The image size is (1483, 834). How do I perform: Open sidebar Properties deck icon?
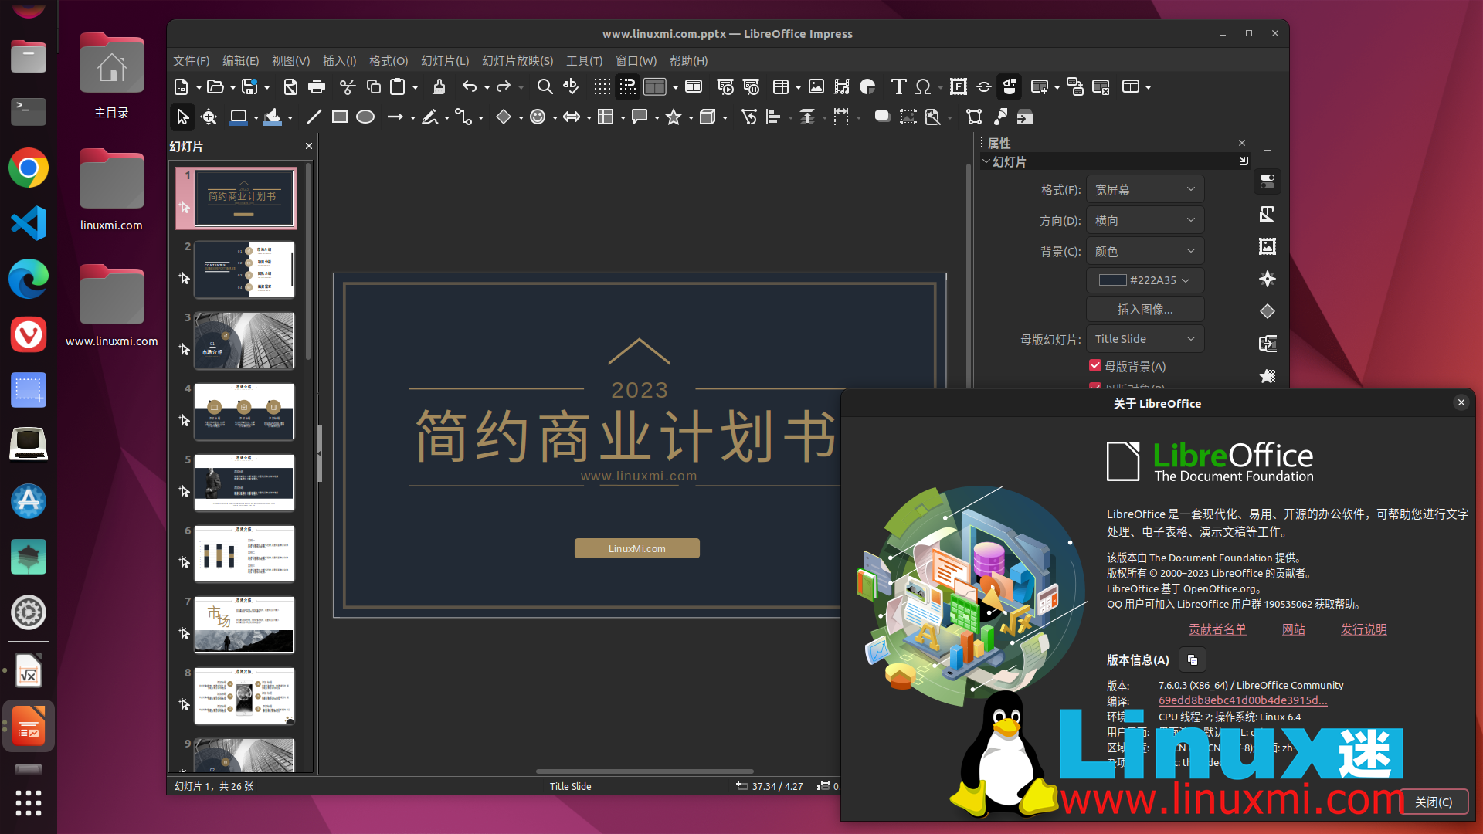point(1268,181)
